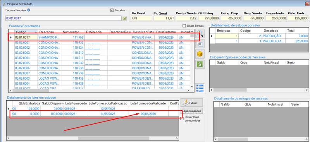Click the right scroll arrow of the products grid
Screen dimensions: 310x142
[188, 91]
